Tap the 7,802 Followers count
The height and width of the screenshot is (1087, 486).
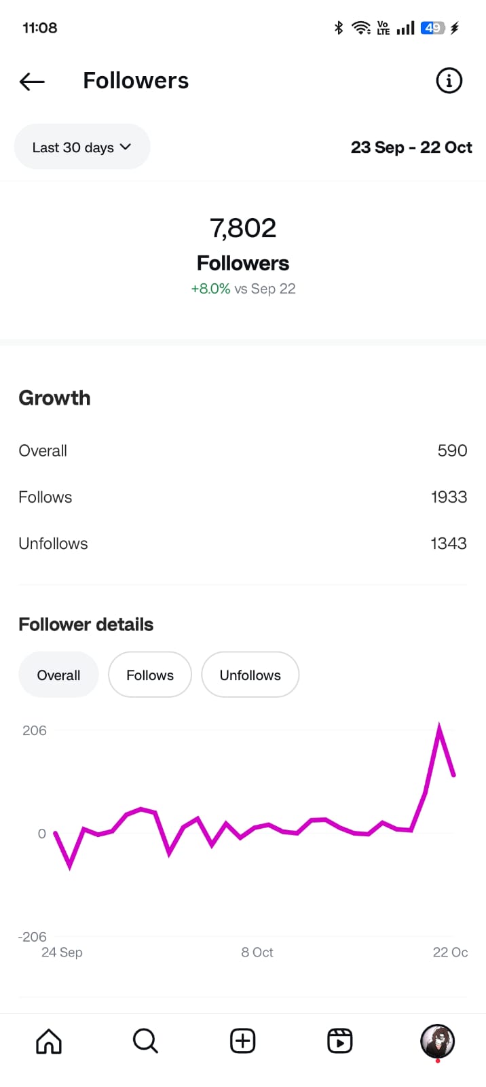pos(243,228)
